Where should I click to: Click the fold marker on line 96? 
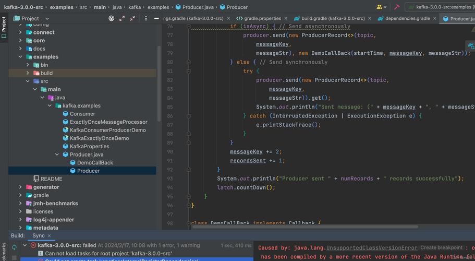[x=188, y=206]
